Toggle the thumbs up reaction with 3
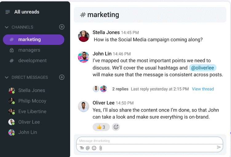The height and width of the screenshot is (157, 231). [x=101, y=127]
